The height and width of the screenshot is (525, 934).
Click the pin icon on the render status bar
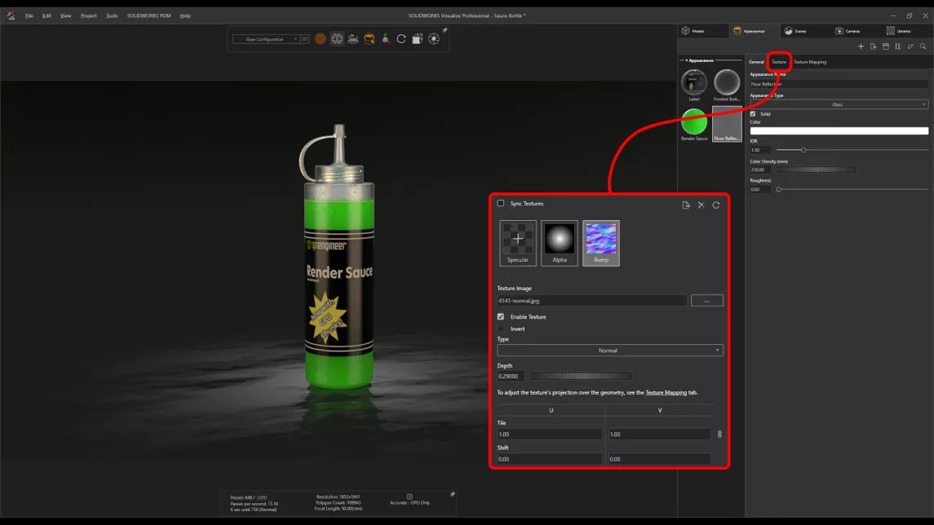pos(453,494)
